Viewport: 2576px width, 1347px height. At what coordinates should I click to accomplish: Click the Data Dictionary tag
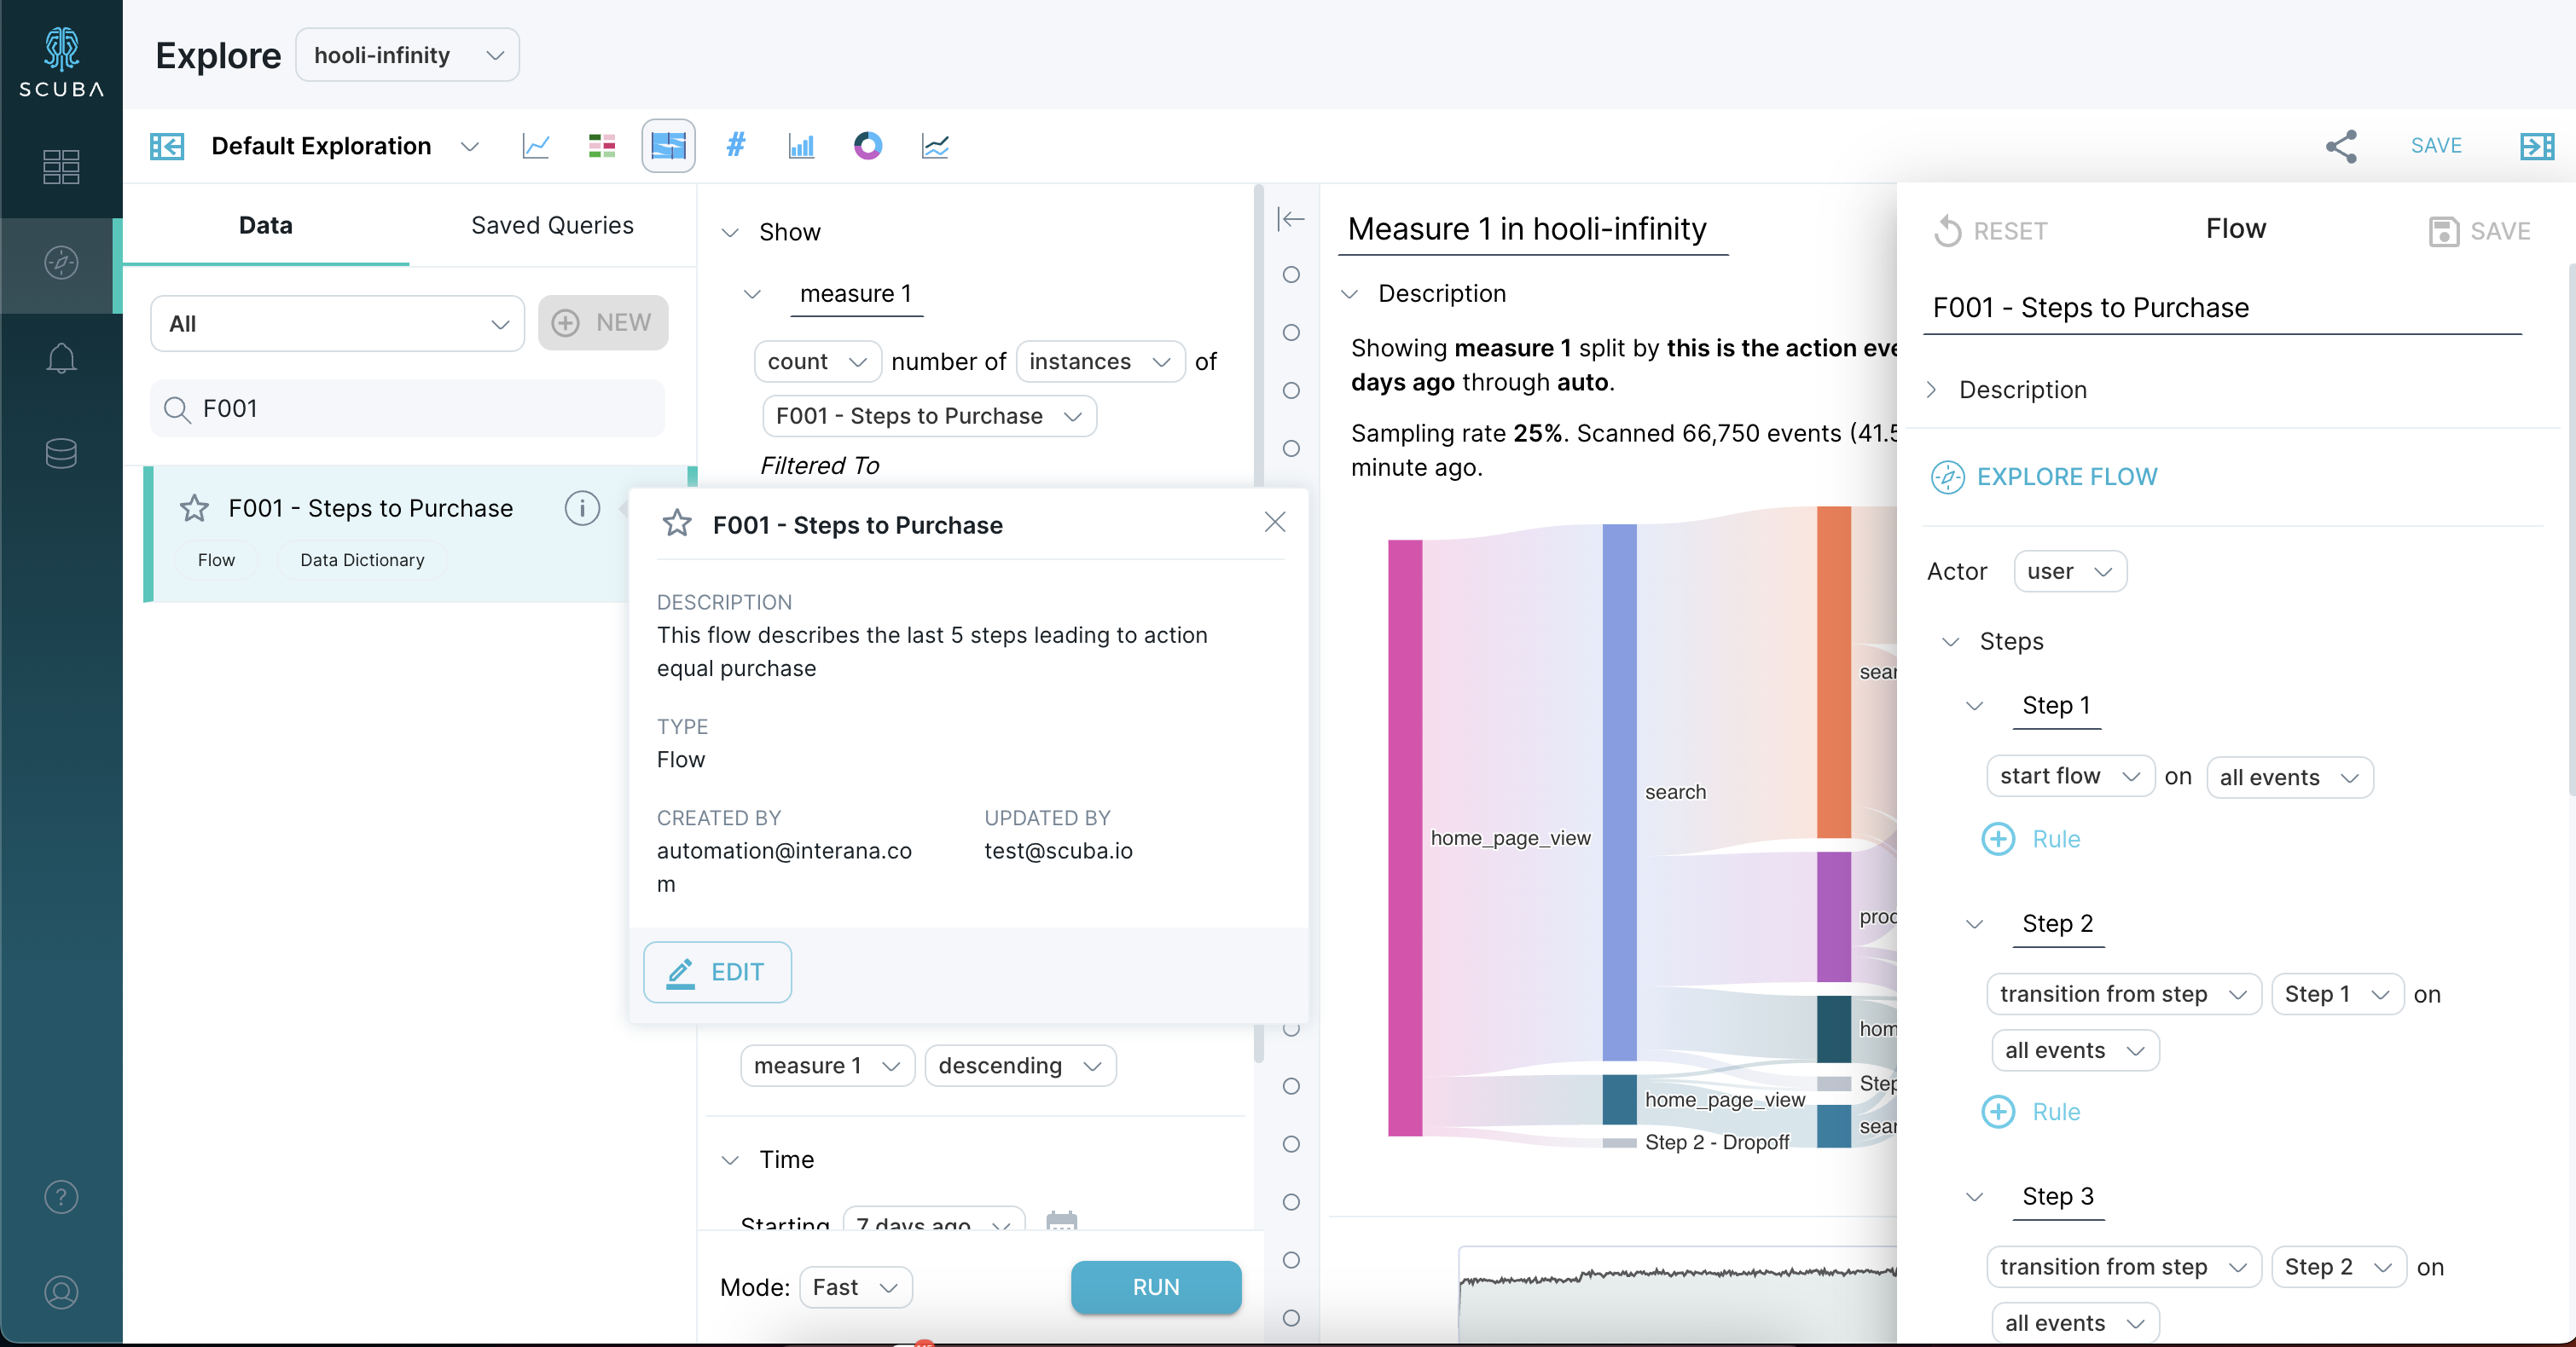(362, 561)
